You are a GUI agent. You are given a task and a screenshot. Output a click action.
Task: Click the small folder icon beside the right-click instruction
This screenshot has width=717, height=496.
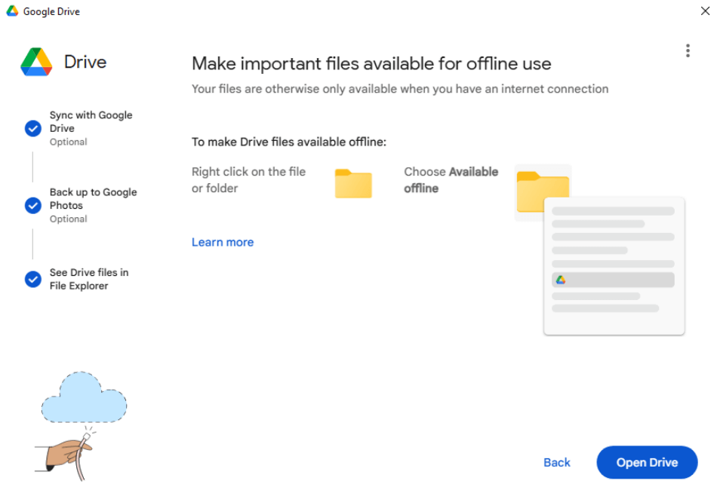point(353,183)
